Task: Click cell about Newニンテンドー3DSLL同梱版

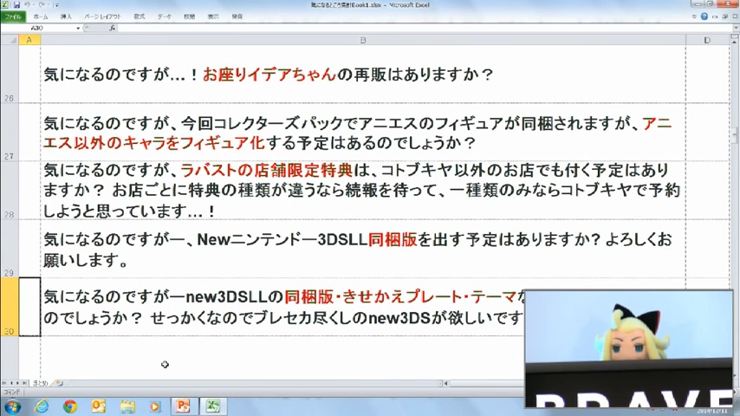Action: pyautogui.click(x=363, y=249)
